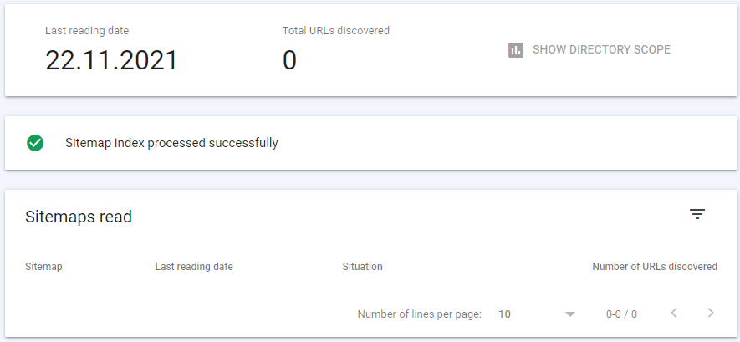Click the Last reading date column header

(194, 267)
